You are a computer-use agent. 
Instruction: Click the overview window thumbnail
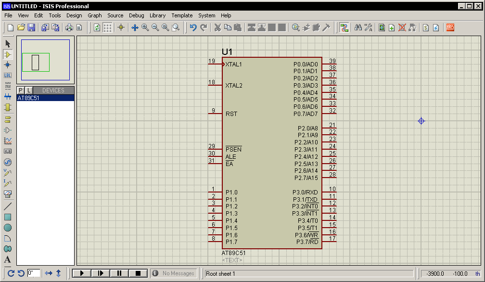pyautogui.click(x=45, y=60)
